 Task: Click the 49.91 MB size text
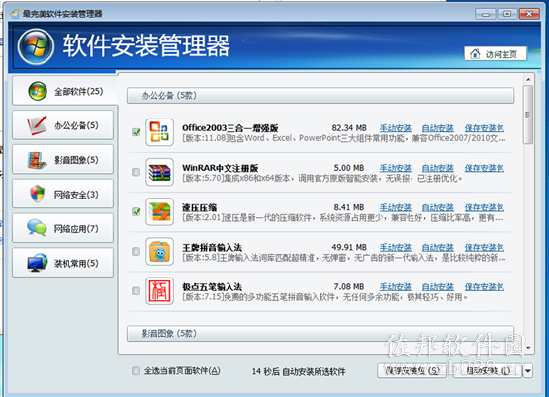pos(349,248)
